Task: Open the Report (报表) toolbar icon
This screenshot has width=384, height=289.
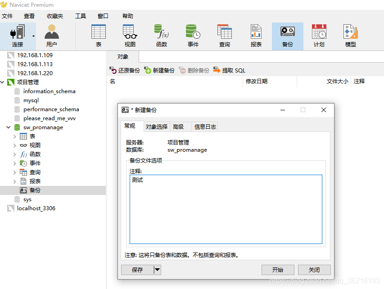Action: point(256,36)
